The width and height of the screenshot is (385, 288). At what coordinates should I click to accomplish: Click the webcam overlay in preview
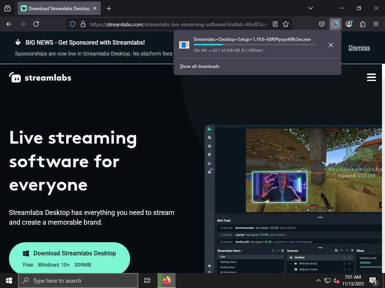pyautogui.click(x=280, y=187)
